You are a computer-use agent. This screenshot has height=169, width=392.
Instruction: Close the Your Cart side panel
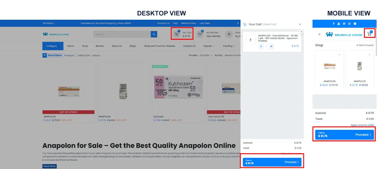click(300, 25)
